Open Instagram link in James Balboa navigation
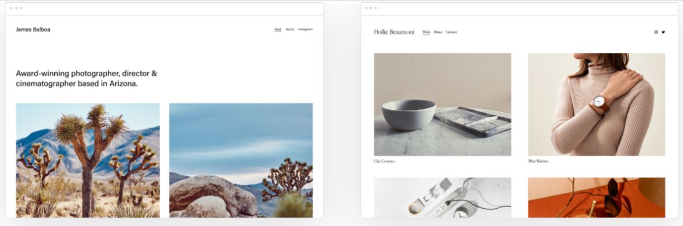 pos(305,29)
